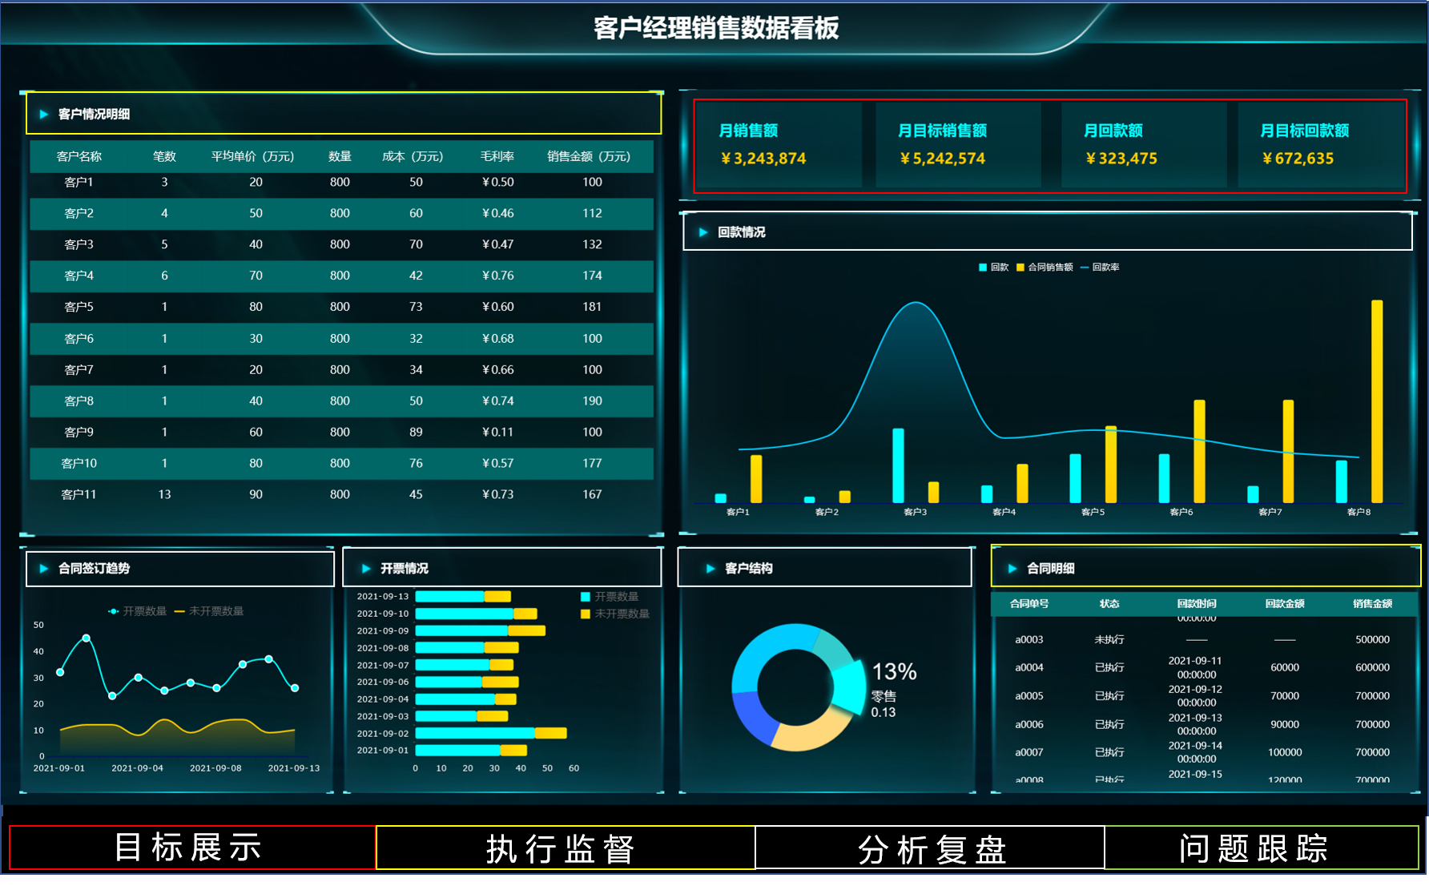Click the ¥0.76 gross margin cell
Viewport: 1429px width, 886px height.
(x=497, y=276)
